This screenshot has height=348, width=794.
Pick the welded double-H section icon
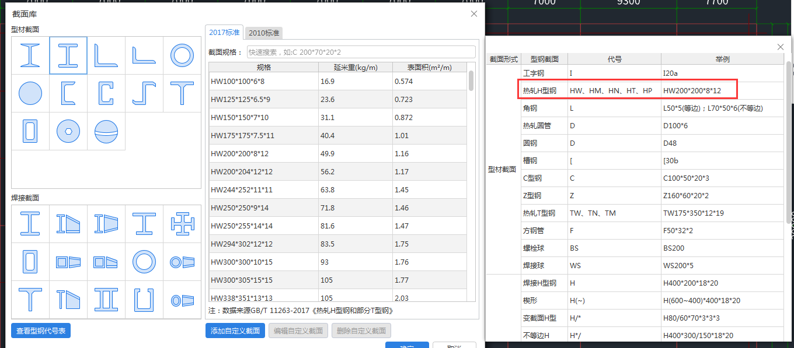[x=106, y=300]
